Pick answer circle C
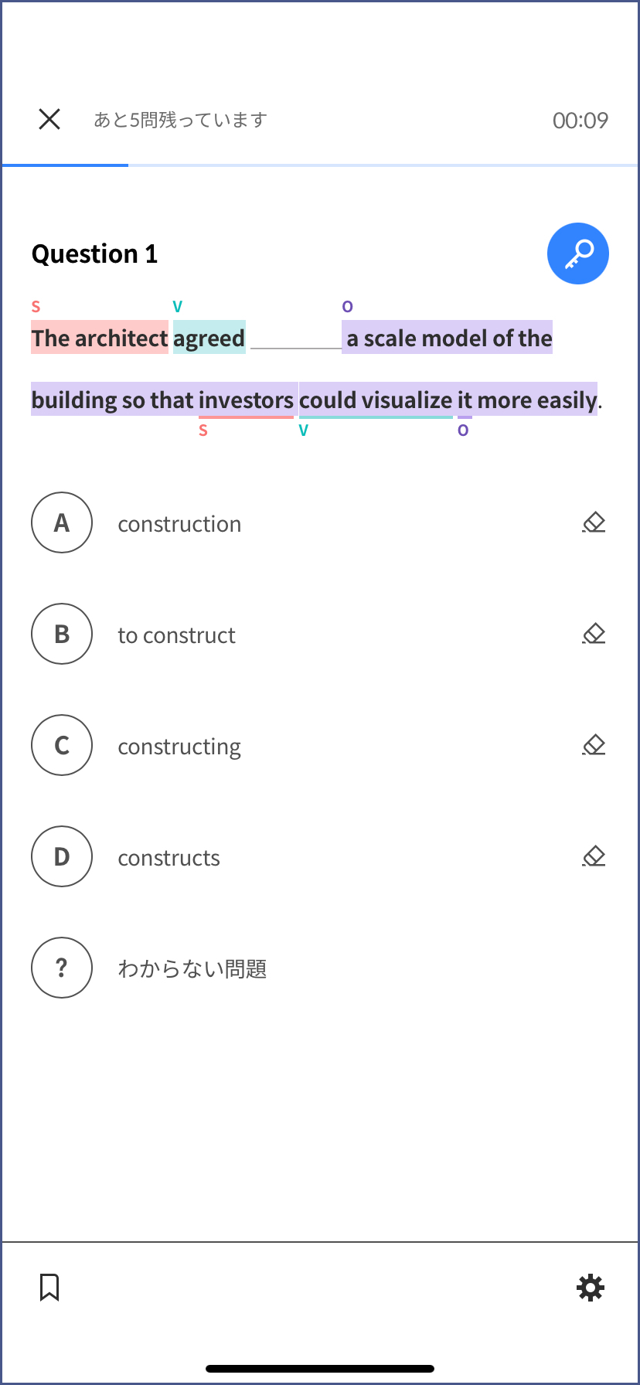640x1385 pixels. 62,746
